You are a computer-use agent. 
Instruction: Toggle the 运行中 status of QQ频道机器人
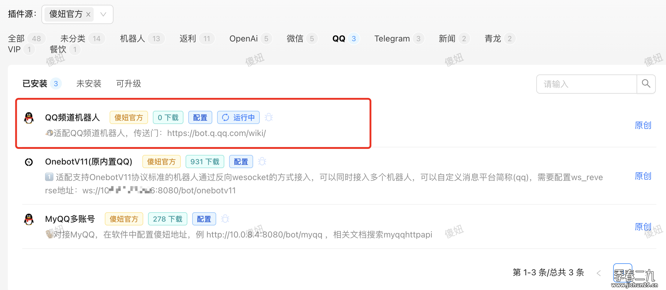pyautogui.click(x=238, y=117)
